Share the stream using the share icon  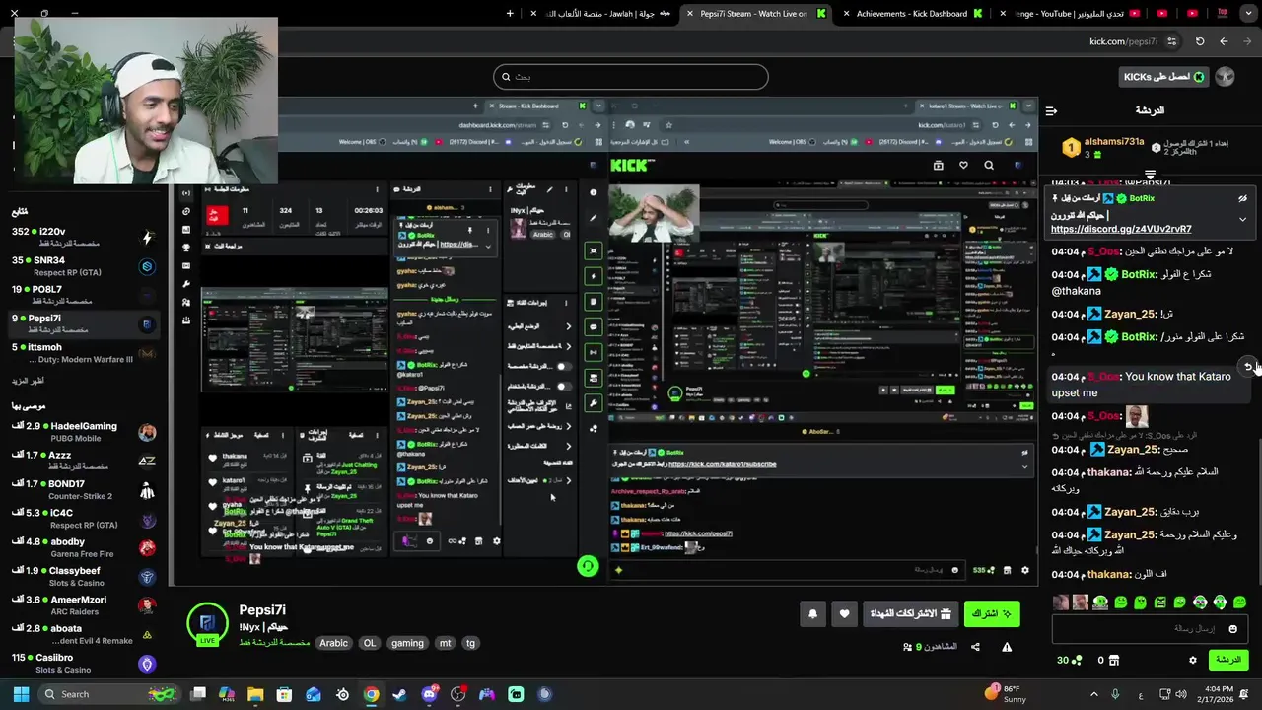[x=975, y=647]
